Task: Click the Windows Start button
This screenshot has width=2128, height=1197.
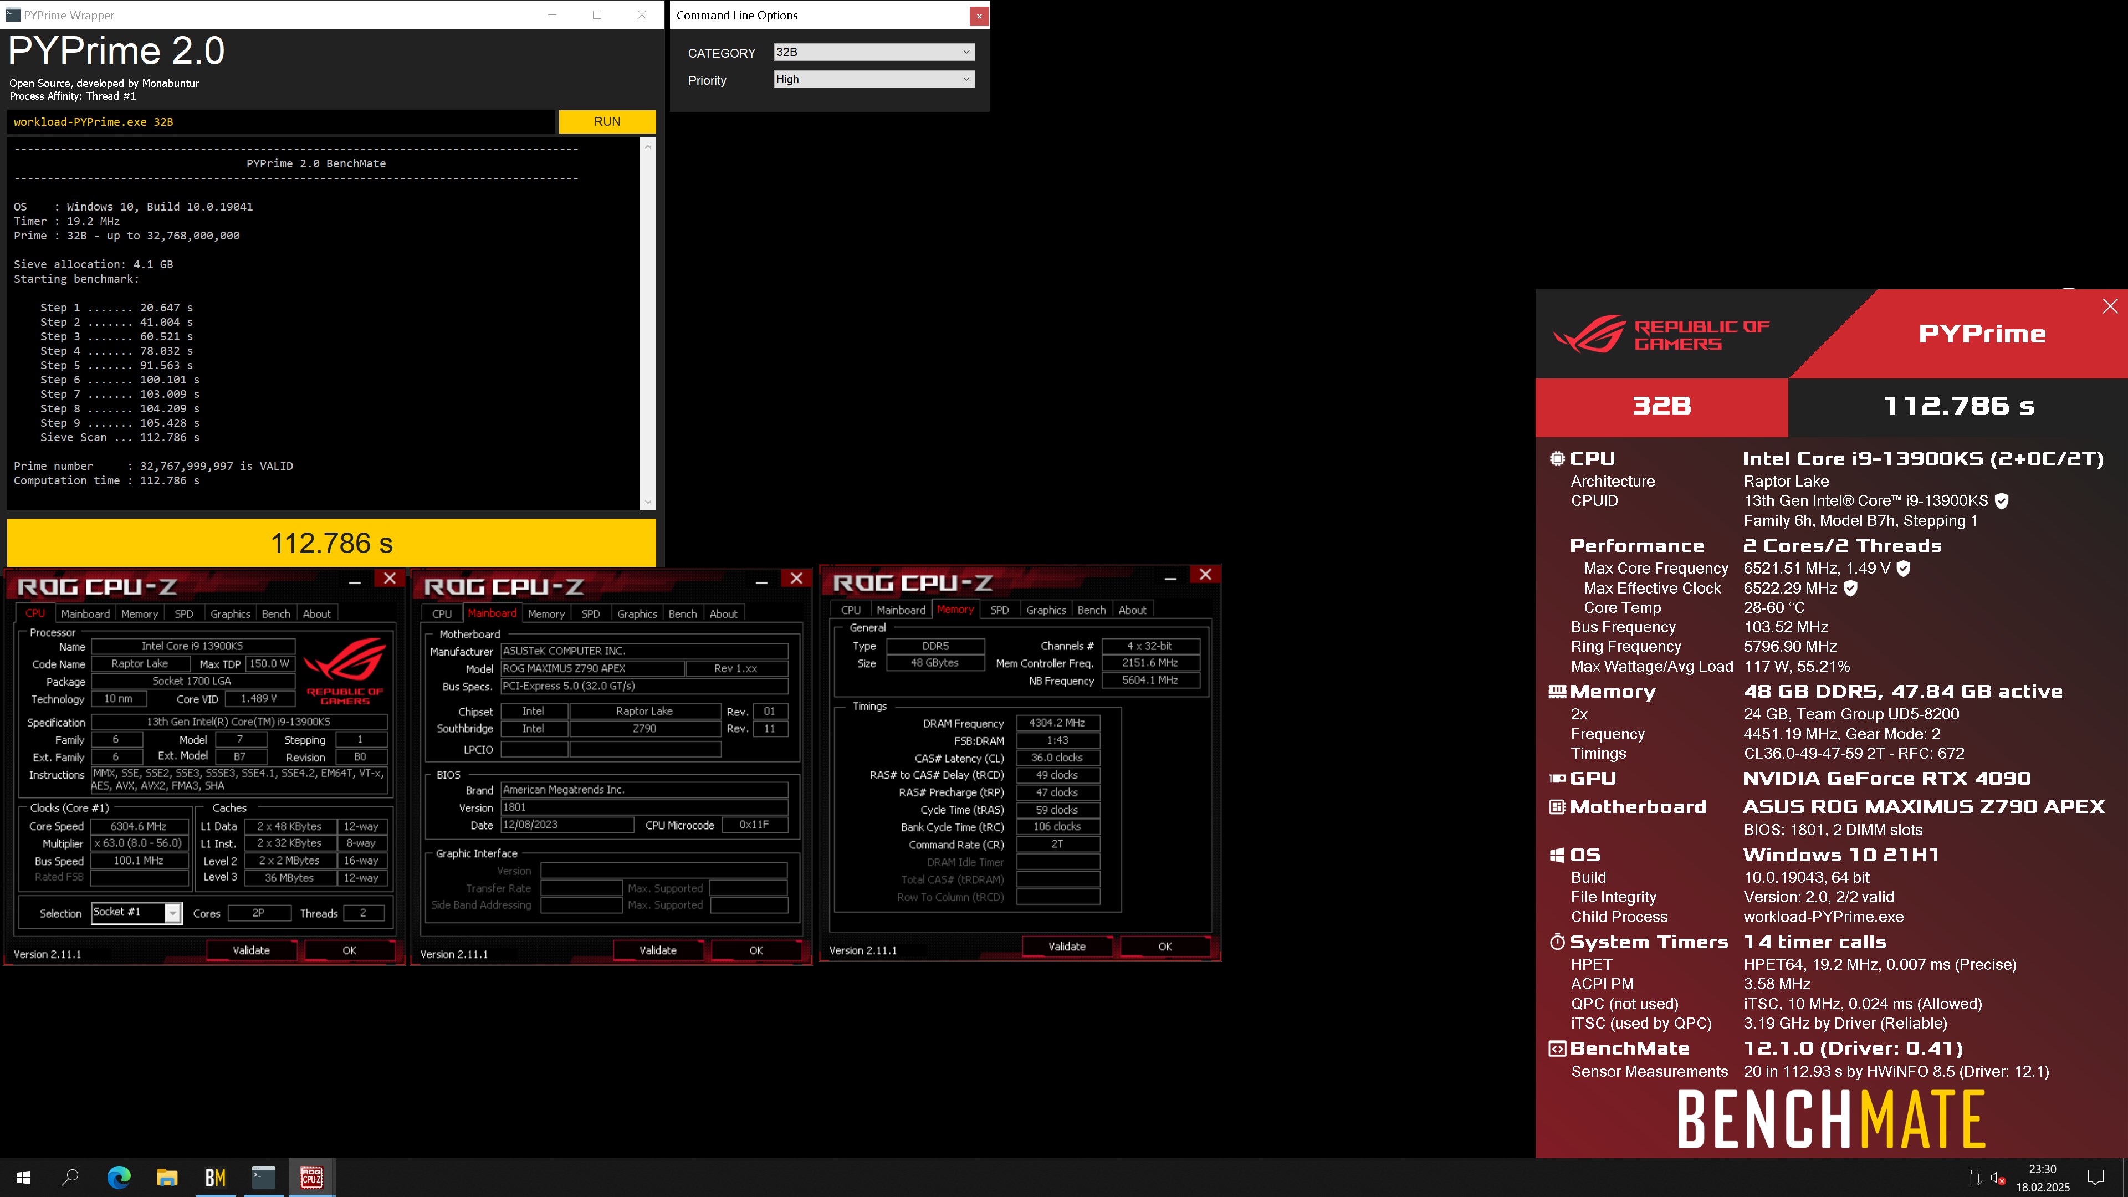Action: click(23, 1177)
